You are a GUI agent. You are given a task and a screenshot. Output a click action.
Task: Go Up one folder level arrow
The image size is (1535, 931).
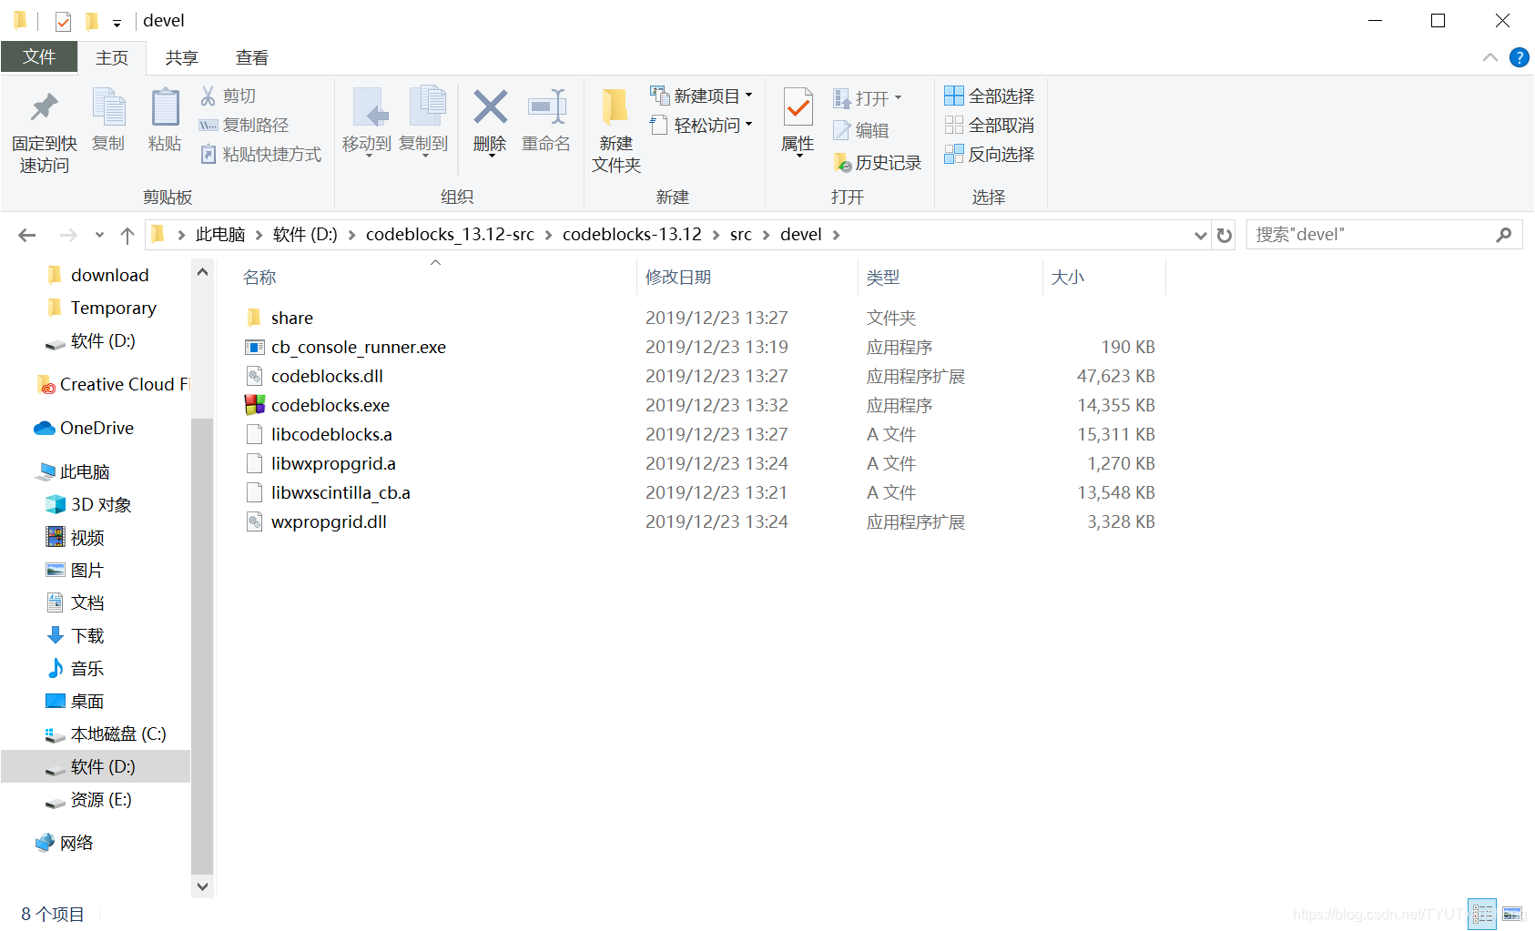(x=127, y=235)
